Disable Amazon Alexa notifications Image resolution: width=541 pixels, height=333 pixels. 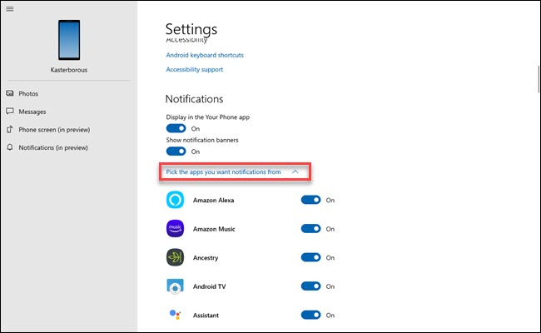(x=311, y=200)
